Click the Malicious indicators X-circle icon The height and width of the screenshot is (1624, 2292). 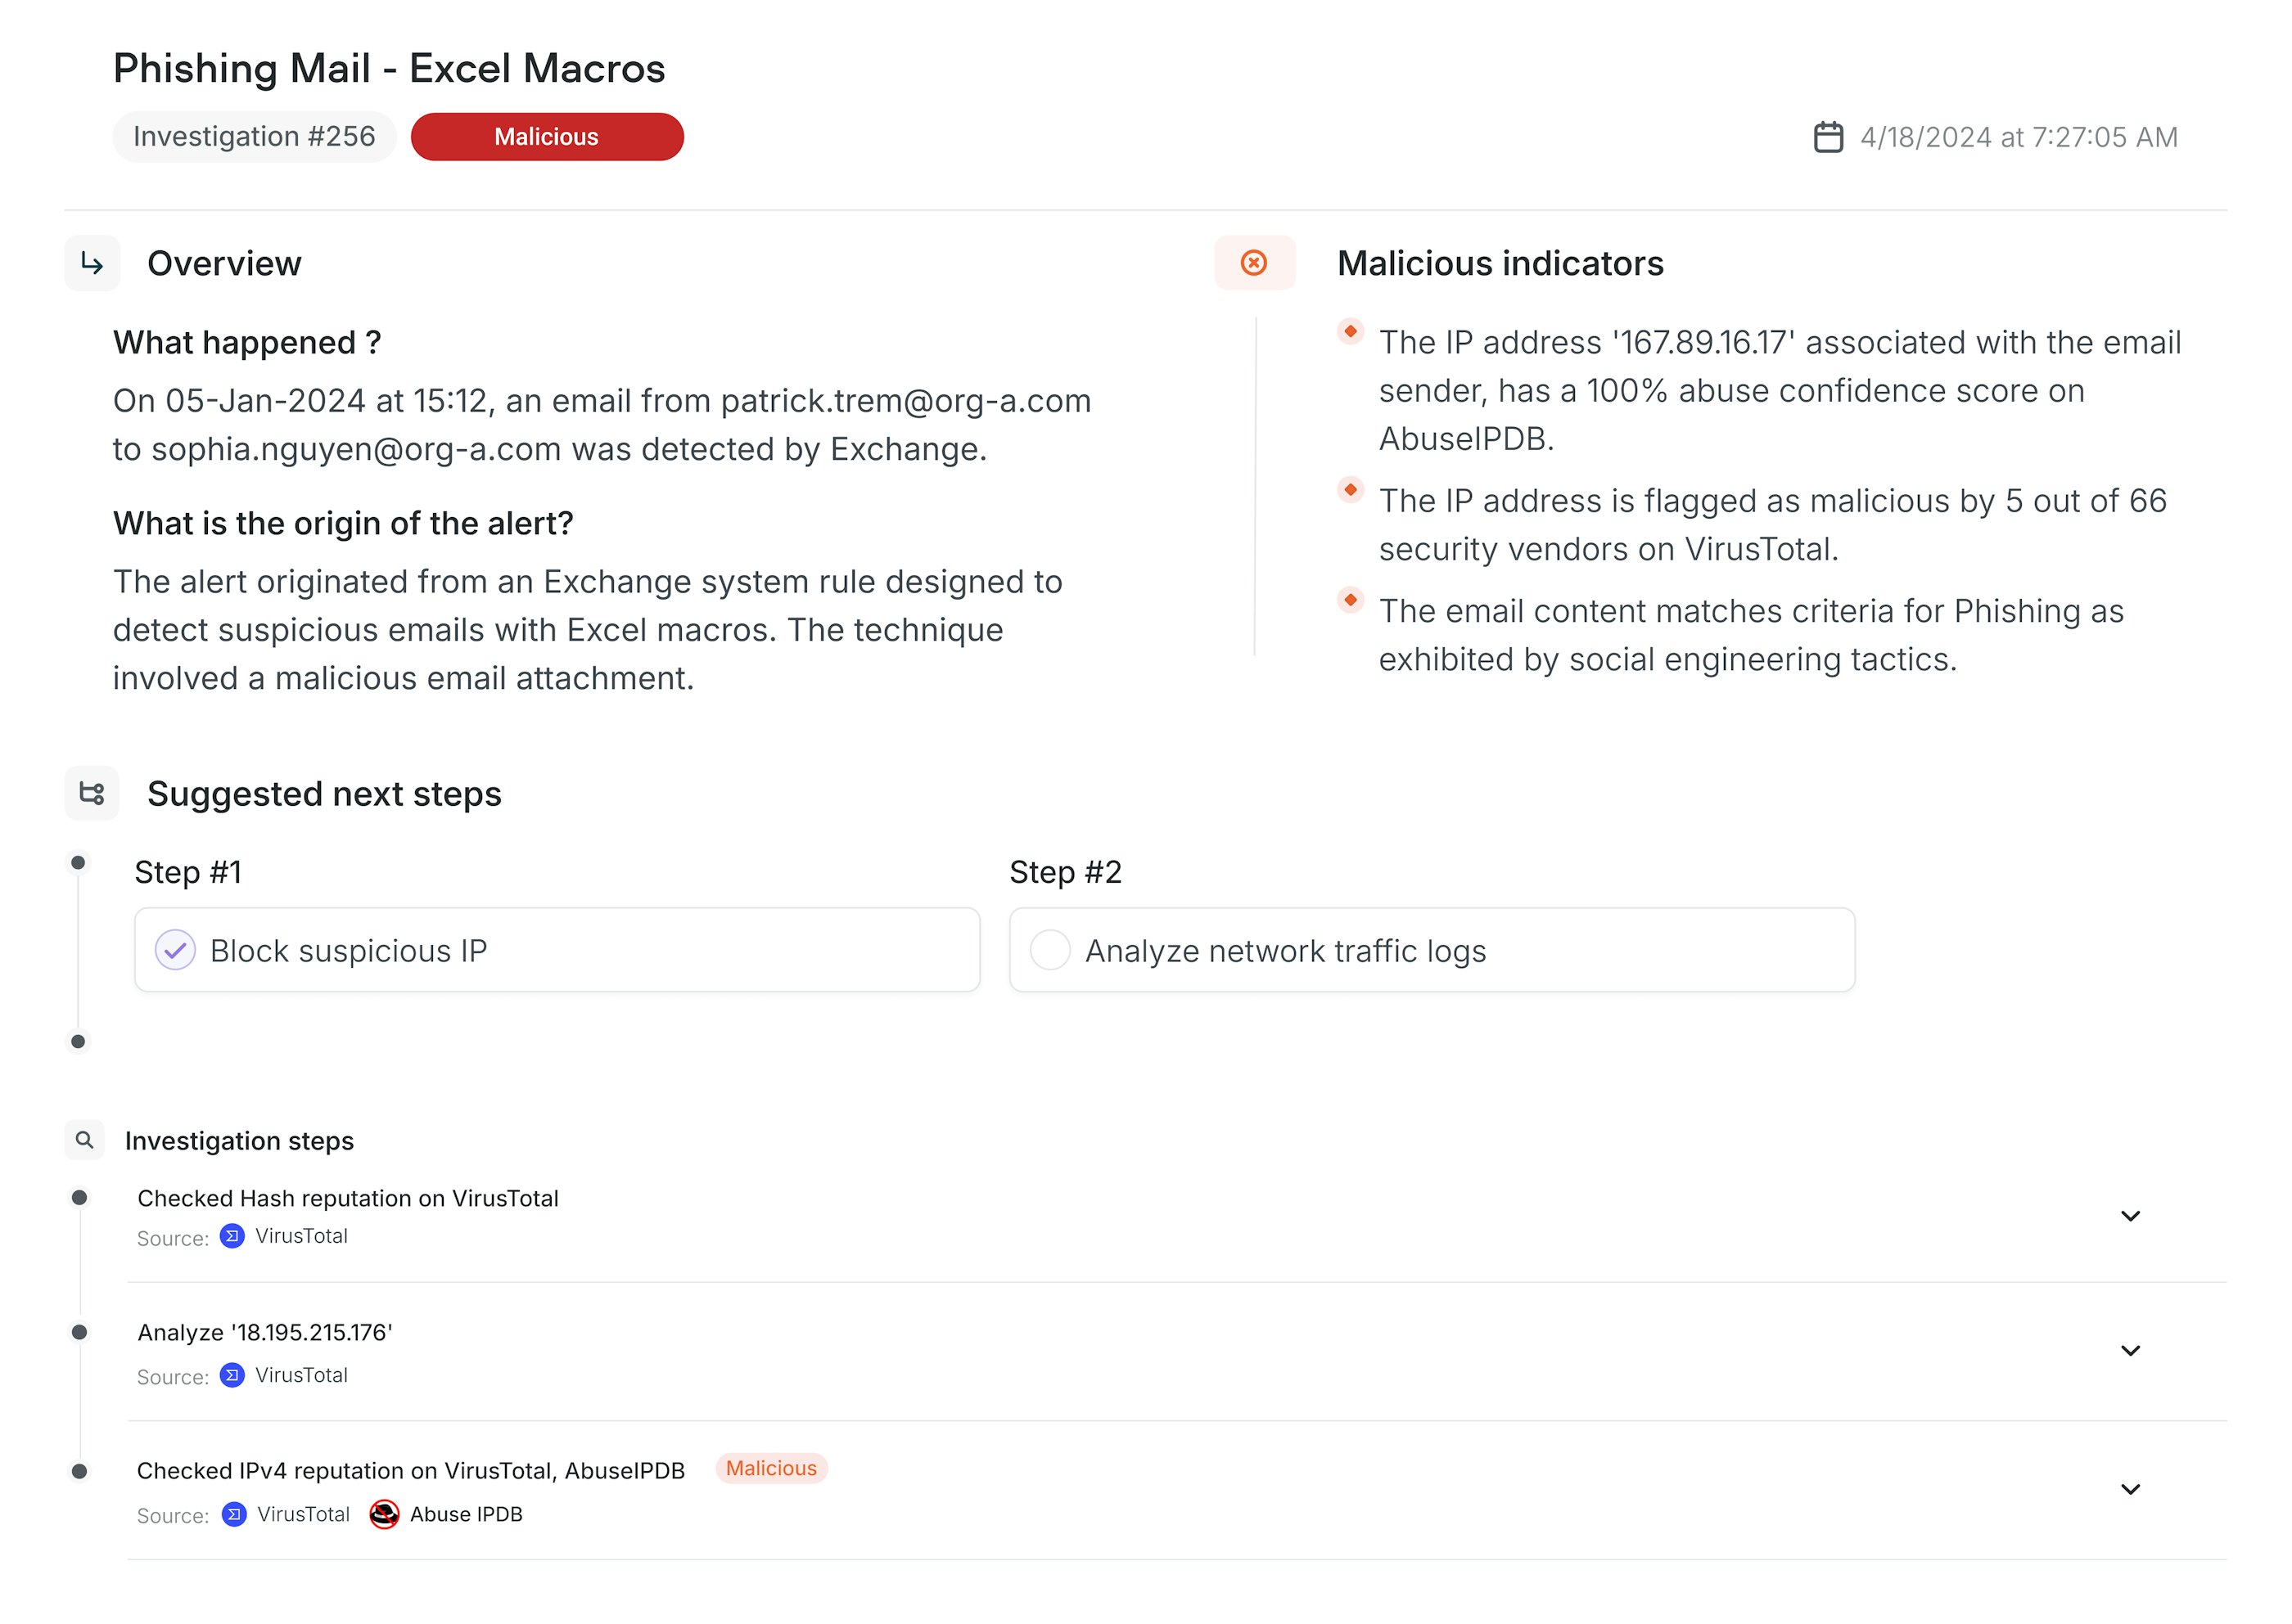point(1253,263)
